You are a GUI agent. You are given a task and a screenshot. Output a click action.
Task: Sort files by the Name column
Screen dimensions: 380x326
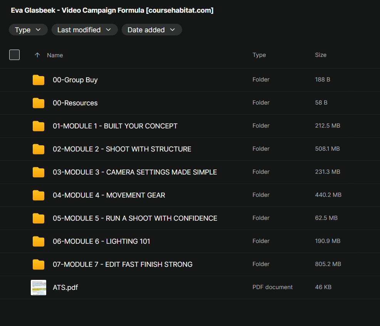click(55, 55)
